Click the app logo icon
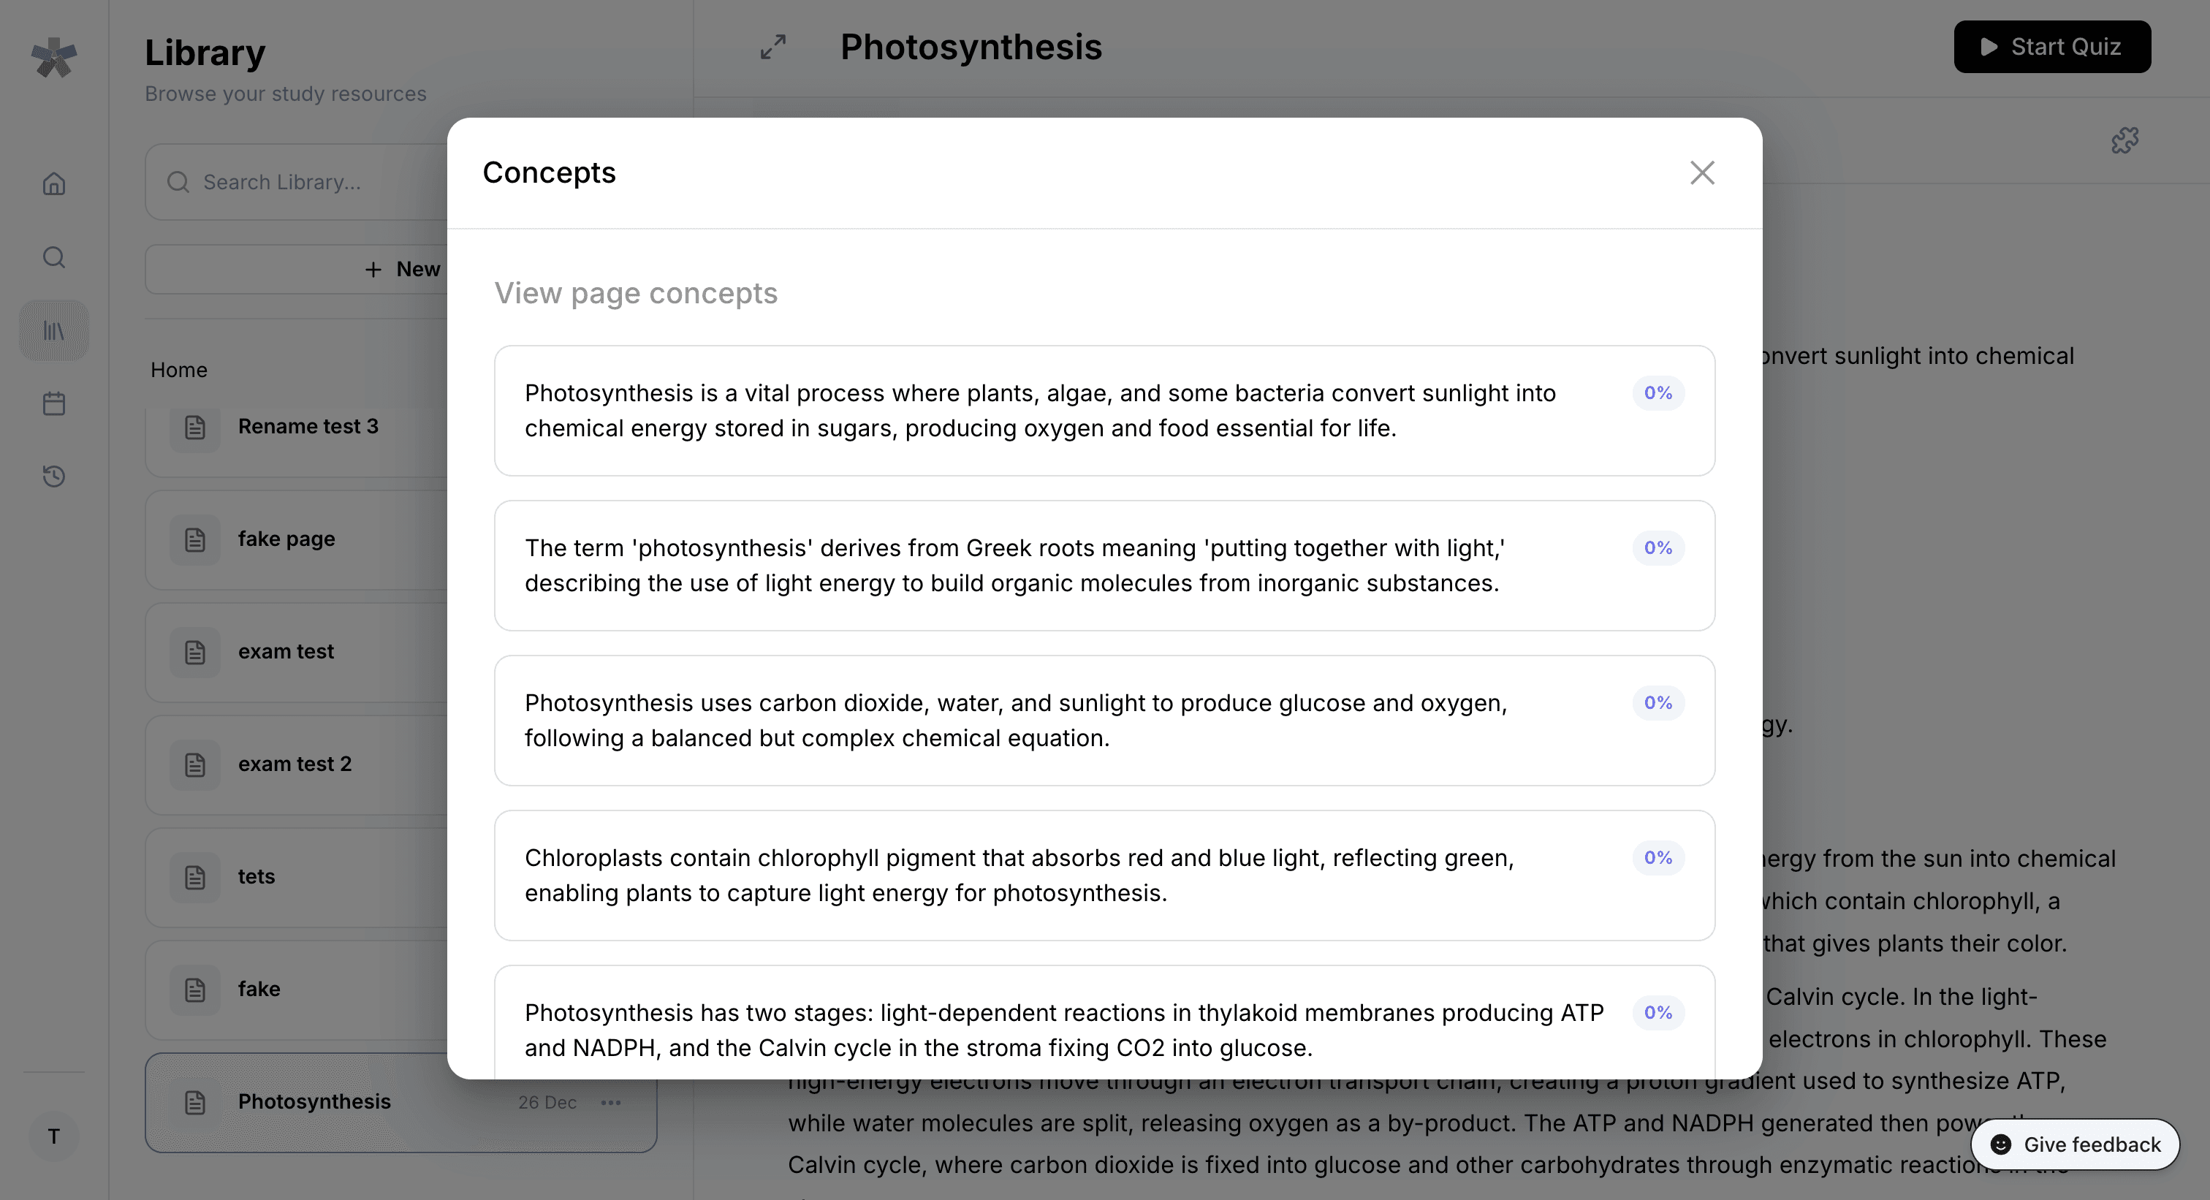The height and width of the screenshot is (1200, 2210). pyautogui.click(x=54, y=56)
